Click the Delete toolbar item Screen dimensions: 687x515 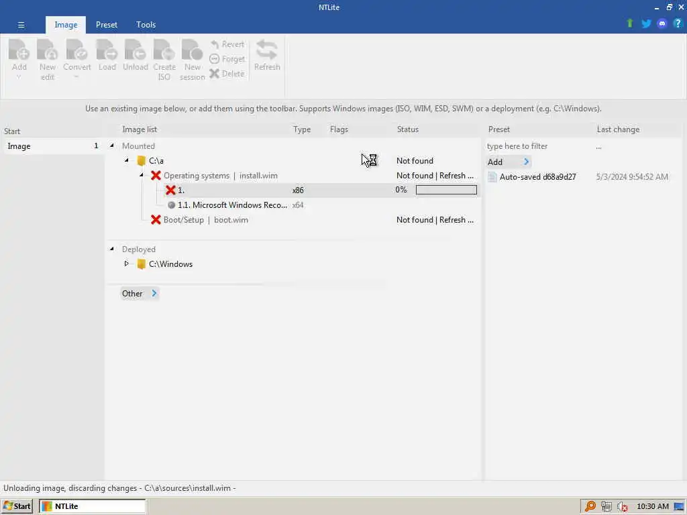coord(227,74)
